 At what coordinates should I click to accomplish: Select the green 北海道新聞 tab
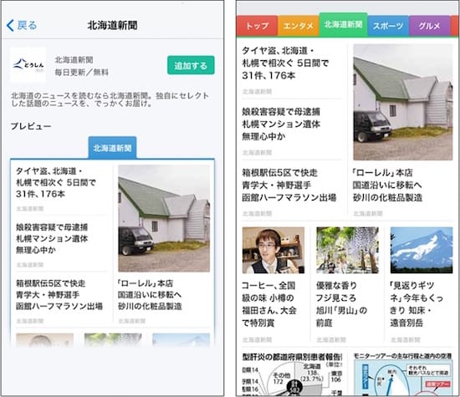343,24
